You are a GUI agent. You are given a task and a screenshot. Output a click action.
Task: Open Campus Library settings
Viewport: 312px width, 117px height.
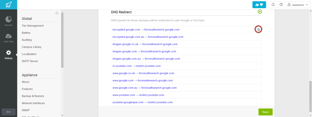pyautogui.click(x=31, y=47)
